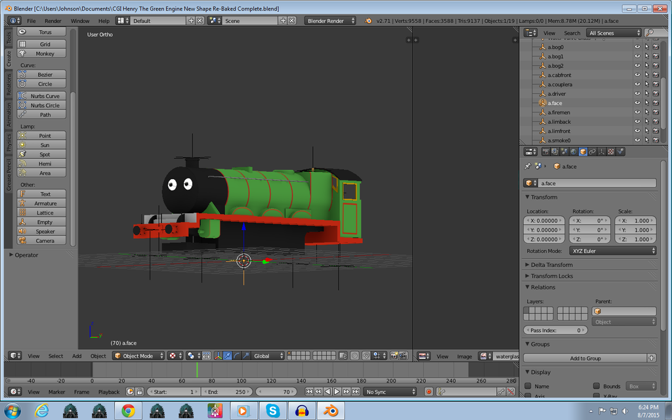Open the Render properties tab camera icon
This screenshot has width=672, height=420.
tap(545, 152)
